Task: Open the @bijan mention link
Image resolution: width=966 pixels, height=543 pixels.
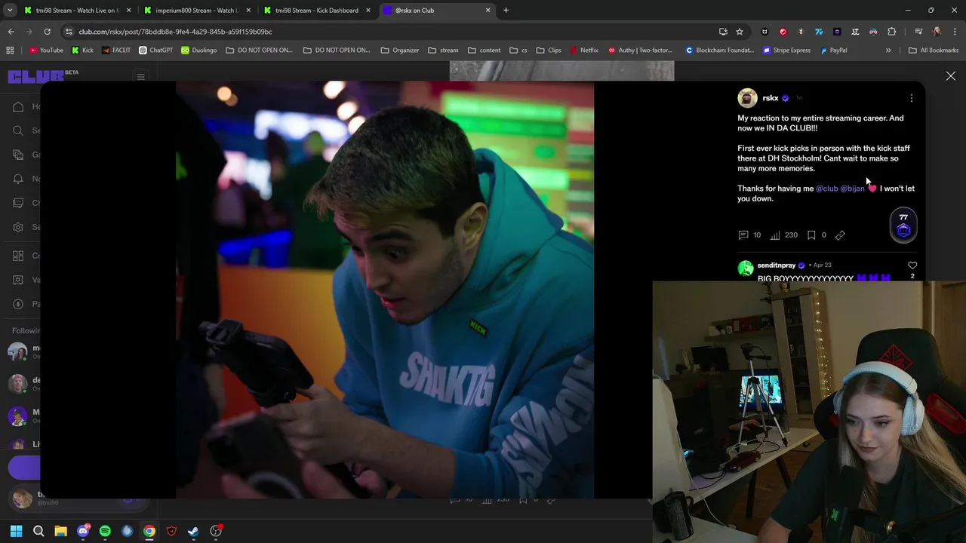Action: [852, 189]
